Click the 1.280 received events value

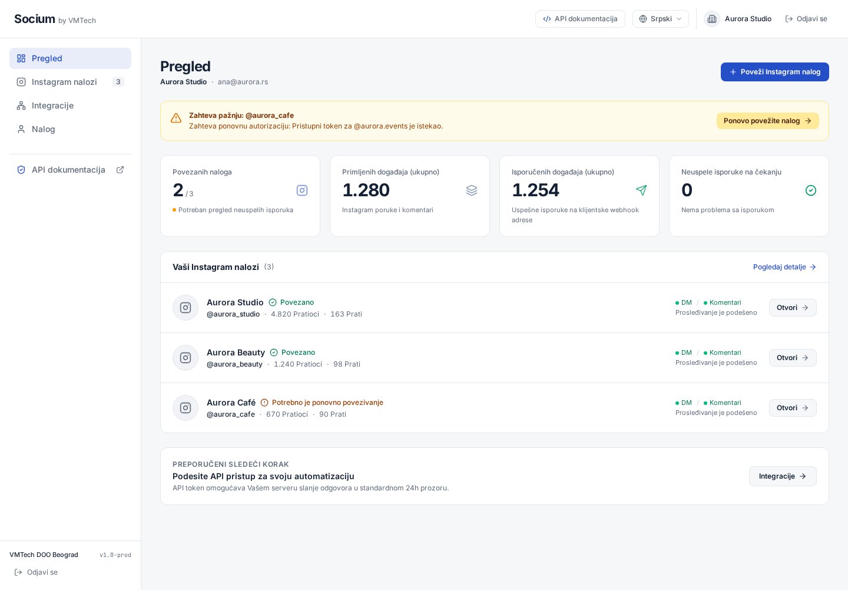[x=366, y=190]
